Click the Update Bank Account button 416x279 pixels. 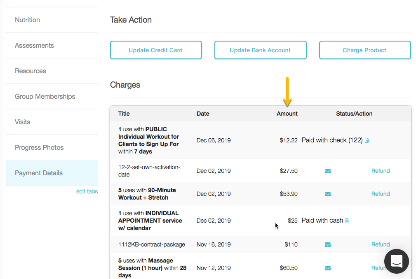click(x=260, y=50)
